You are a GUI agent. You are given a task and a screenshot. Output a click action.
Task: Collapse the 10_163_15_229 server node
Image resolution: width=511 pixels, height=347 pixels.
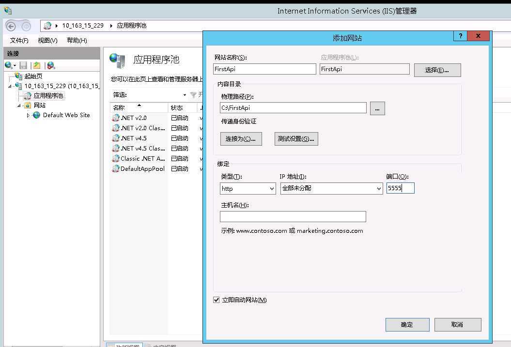tap(10, 86)
